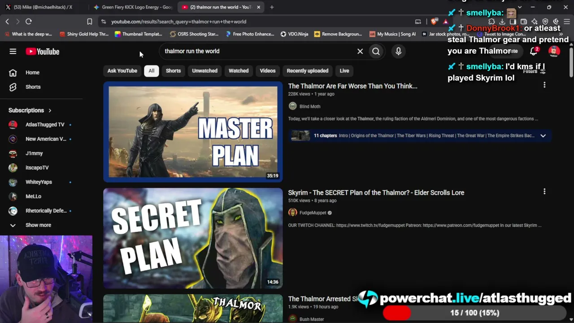Select the All filter chip
Viewport: 574px width, 323px height.
click(x=152, y=71)
